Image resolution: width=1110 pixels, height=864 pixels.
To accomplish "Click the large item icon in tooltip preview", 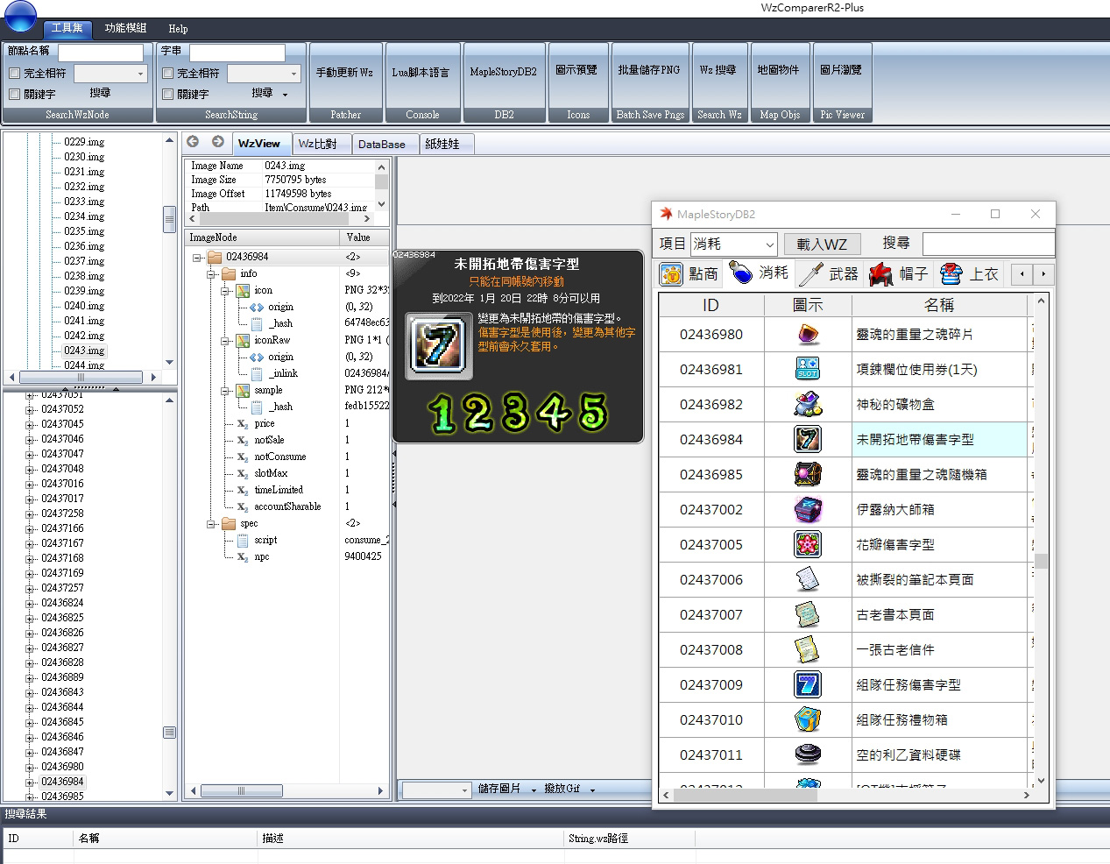I will [x=438, y=346].
